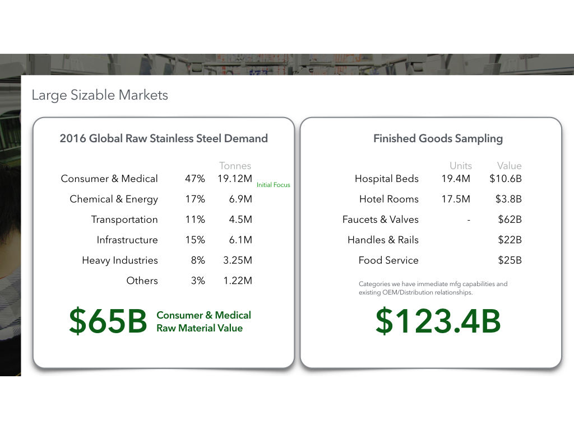
Task: Click the 'Value' column header
Action: (x=509, y=166)
